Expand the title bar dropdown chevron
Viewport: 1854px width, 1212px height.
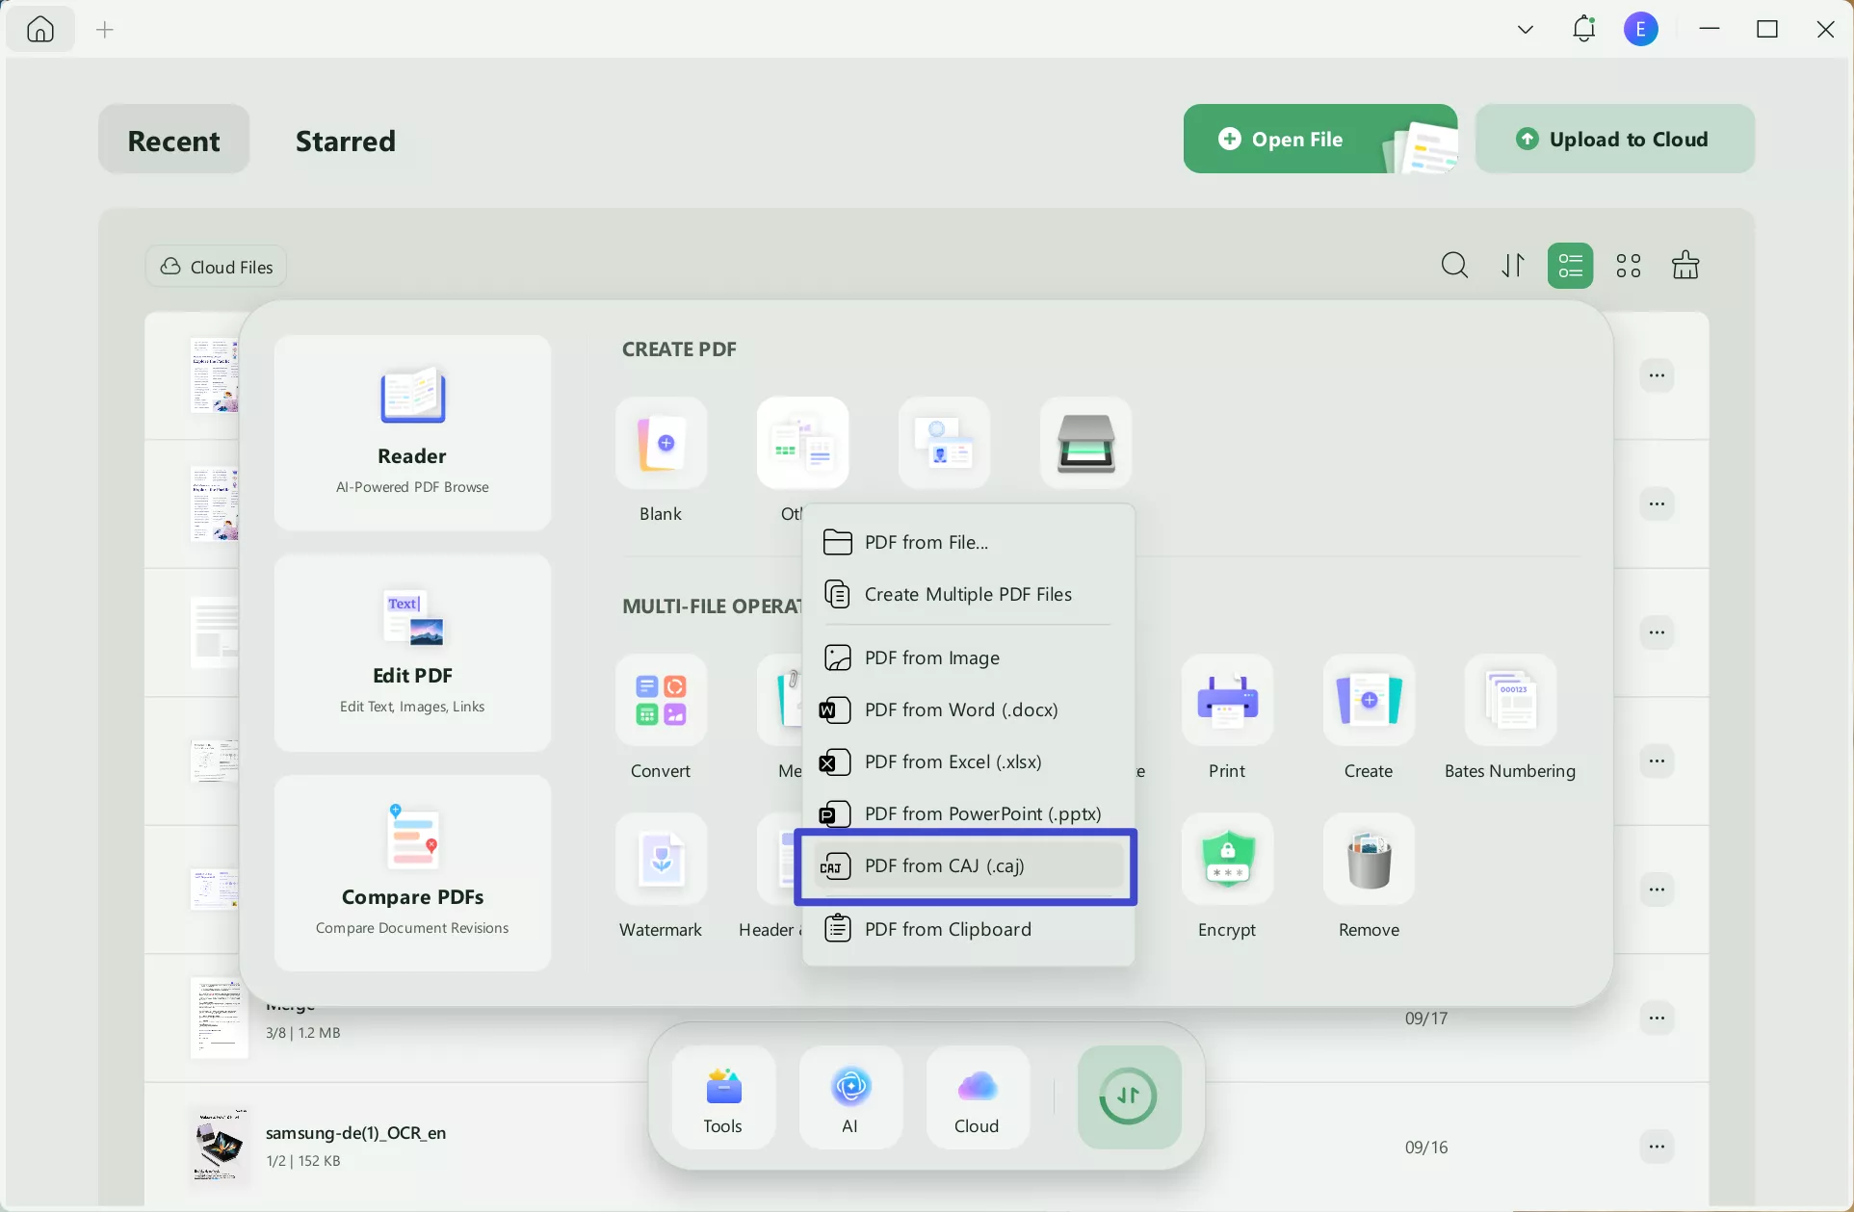click(x=1525, y=30)
